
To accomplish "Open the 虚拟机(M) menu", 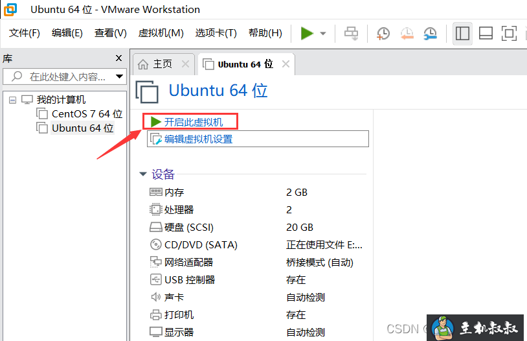I will point(161,33).
